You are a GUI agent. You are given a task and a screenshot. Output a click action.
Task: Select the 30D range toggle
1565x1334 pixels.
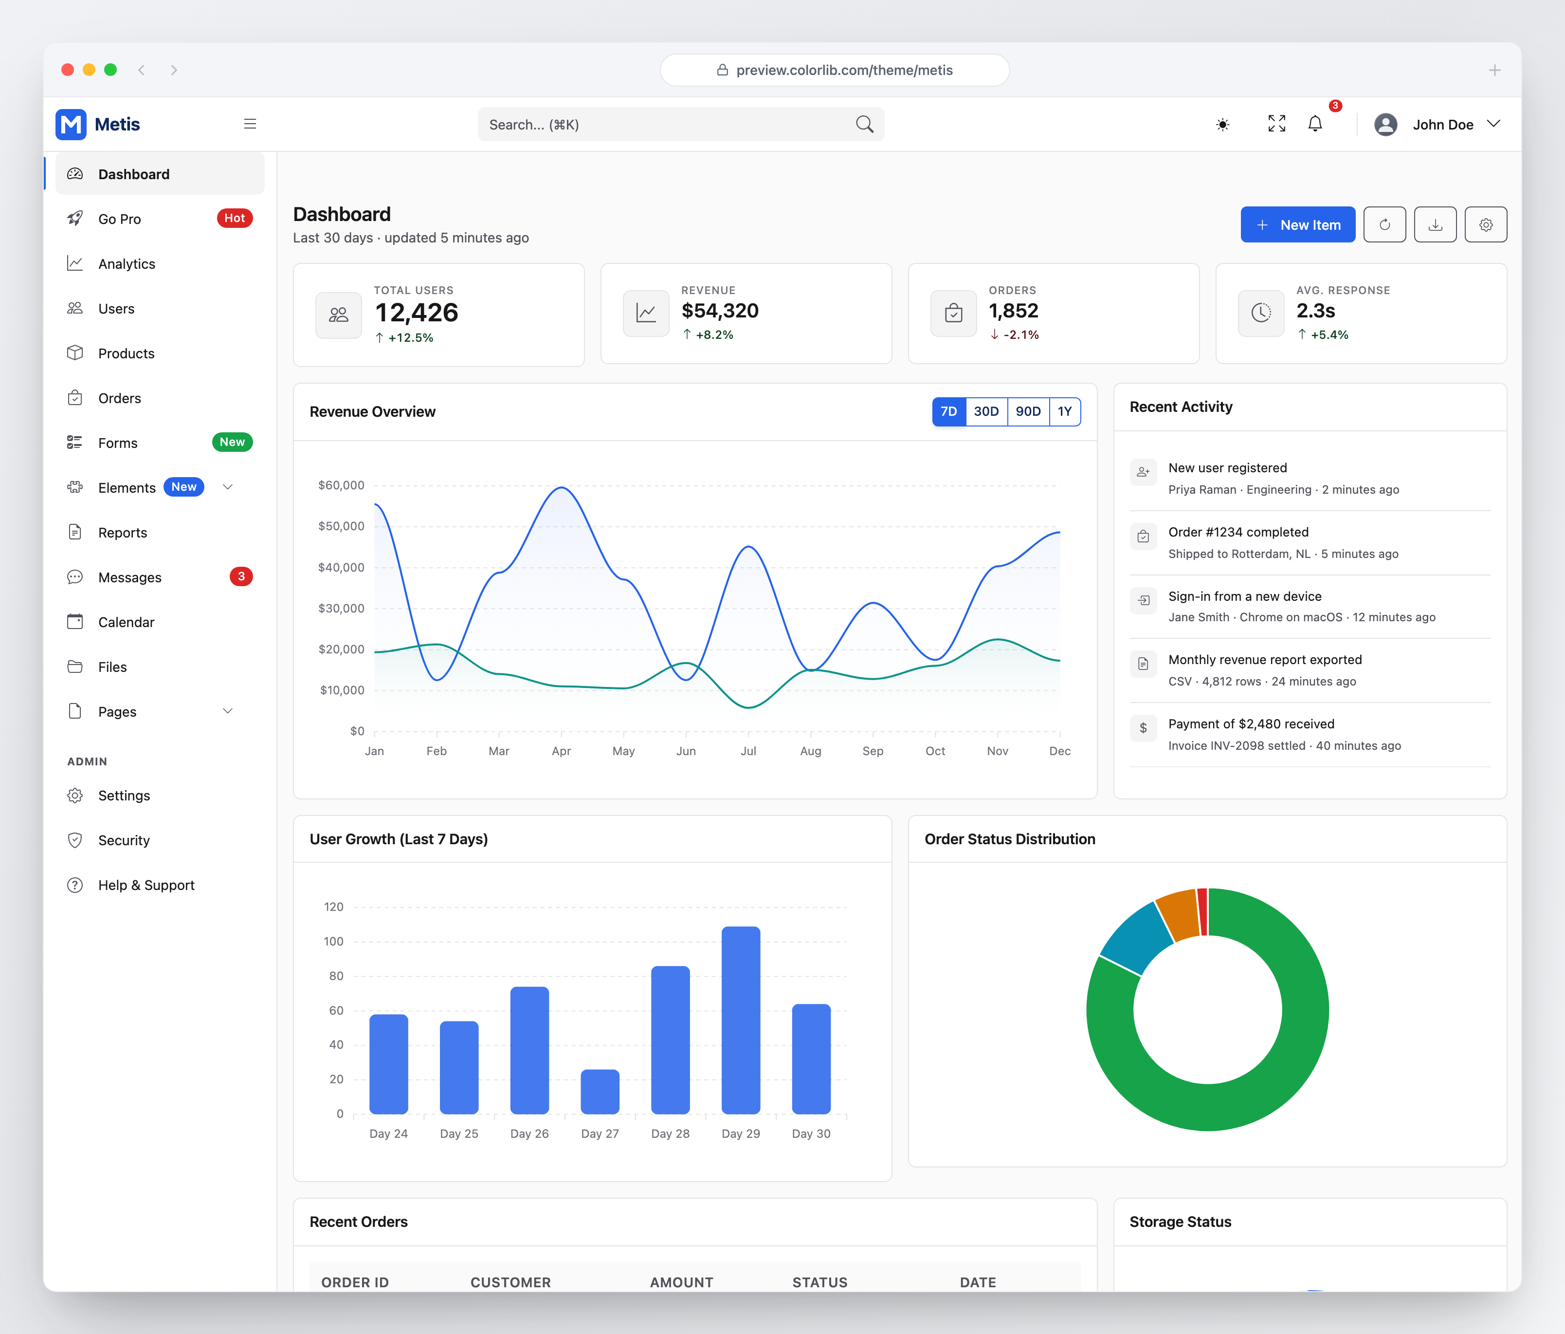click(x=986, y=411)
